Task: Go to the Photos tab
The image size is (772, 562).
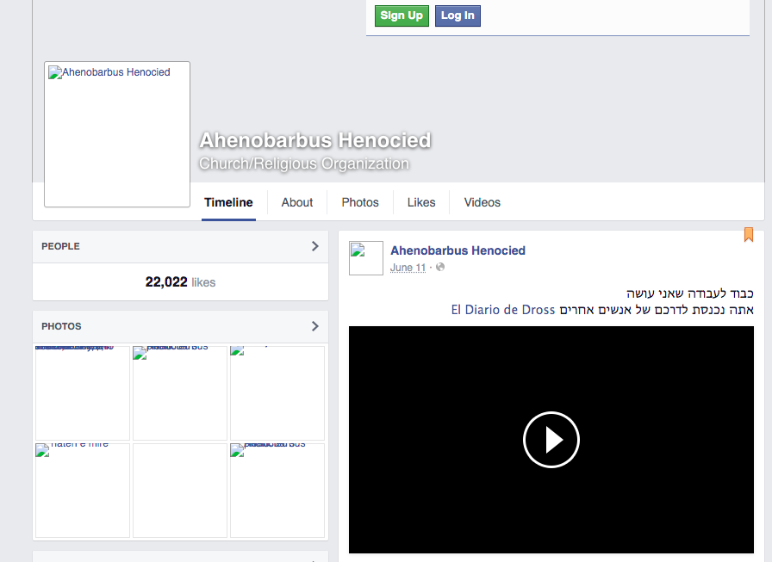Action: (360, 202)
